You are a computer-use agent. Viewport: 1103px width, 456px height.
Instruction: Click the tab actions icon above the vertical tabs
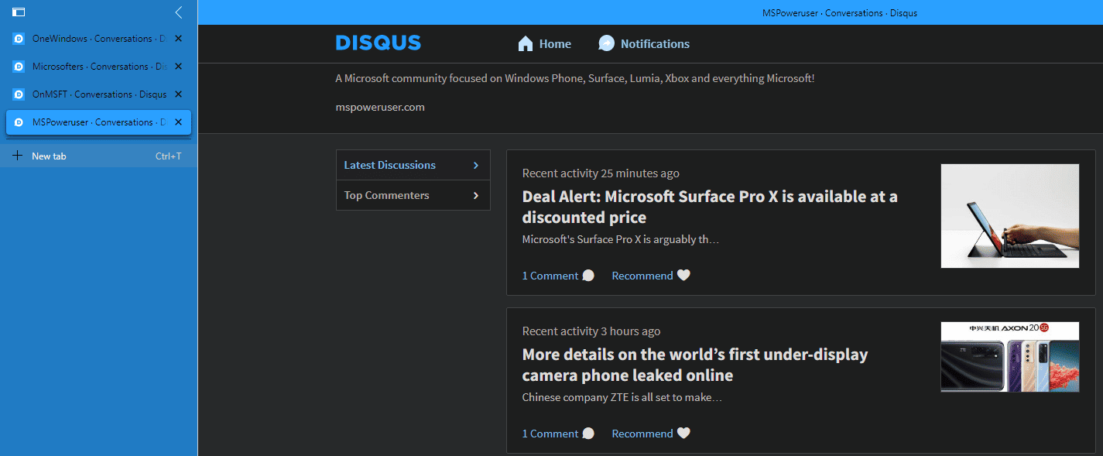point(19,12)
